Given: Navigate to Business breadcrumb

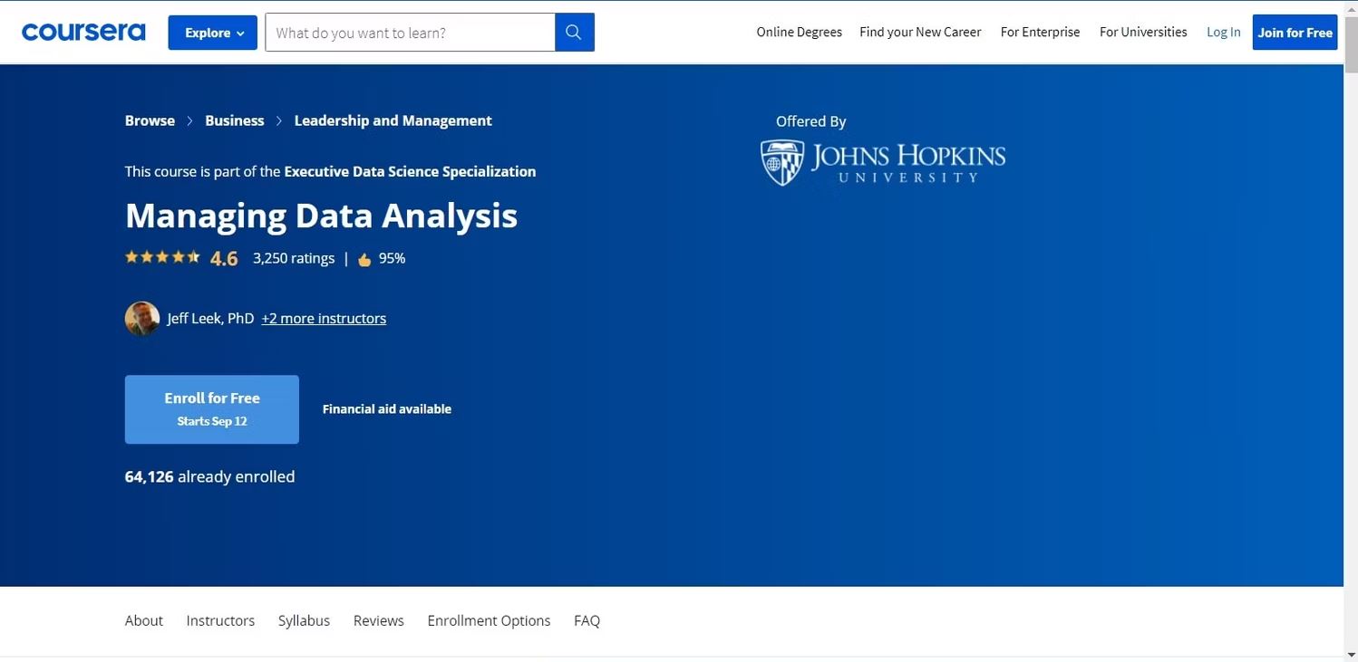Looking at the screenshot, I should (x=235, y=120).
